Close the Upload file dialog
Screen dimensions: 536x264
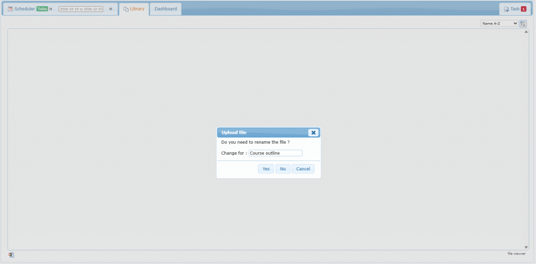click(313, 132)
